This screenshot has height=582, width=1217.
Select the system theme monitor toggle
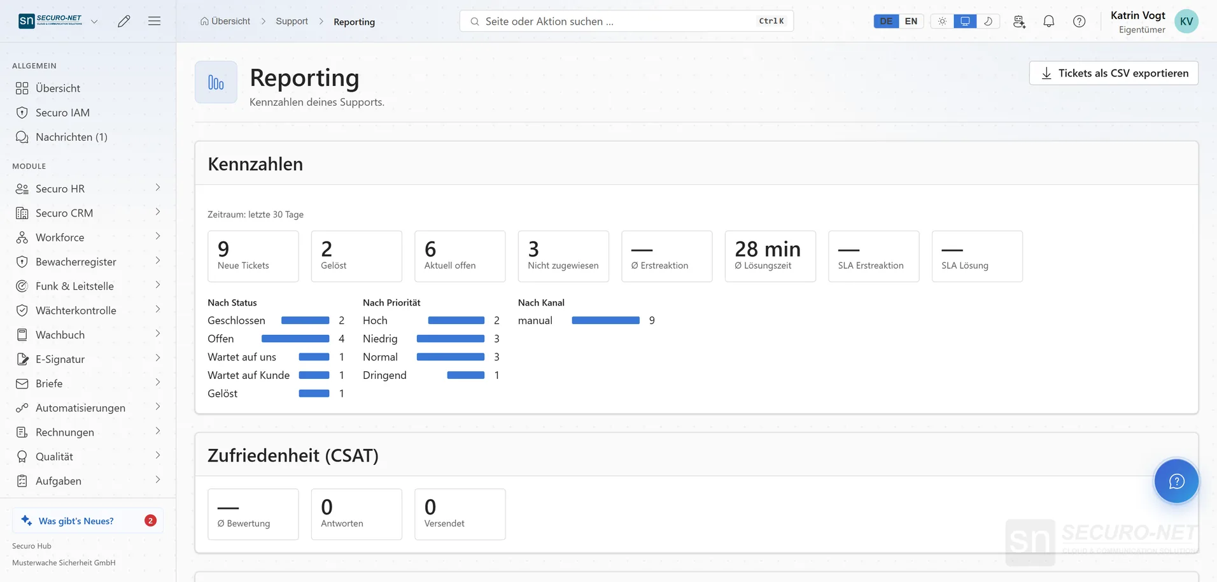[x=965, y=21]
